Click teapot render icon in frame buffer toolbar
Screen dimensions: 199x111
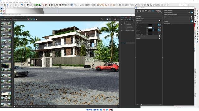pos(115,19)
